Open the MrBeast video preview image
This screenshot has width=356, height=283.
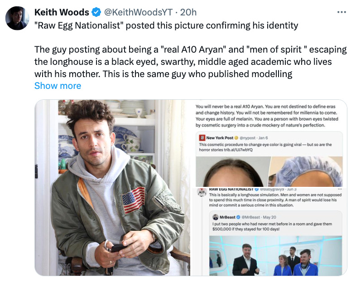click(x=275, y=256)
